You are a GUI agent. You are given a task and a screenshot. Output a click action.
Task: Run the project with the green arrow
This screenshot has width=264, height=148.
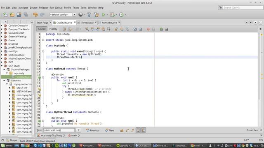[104, 15]
